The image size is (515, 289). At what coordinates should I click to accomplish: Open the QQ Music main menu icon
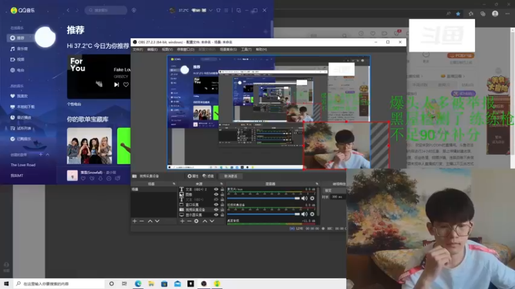click(x=226, y=10)
